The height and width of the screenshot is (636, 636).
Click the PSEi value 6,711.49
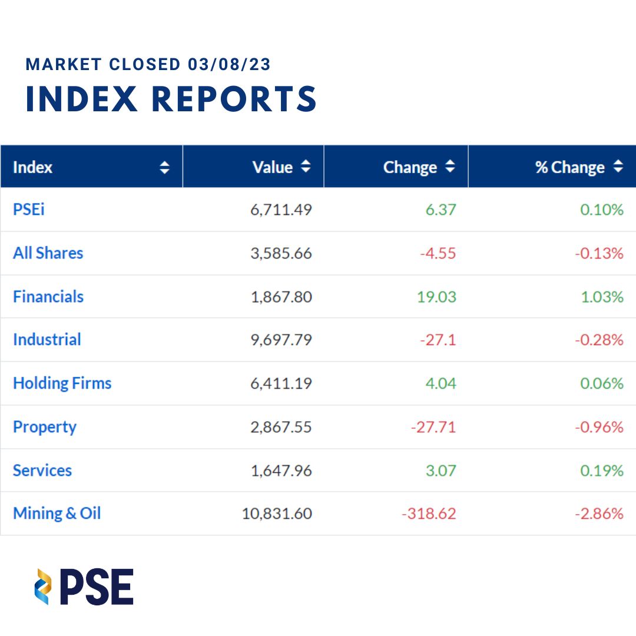click(x=281, y=210)
